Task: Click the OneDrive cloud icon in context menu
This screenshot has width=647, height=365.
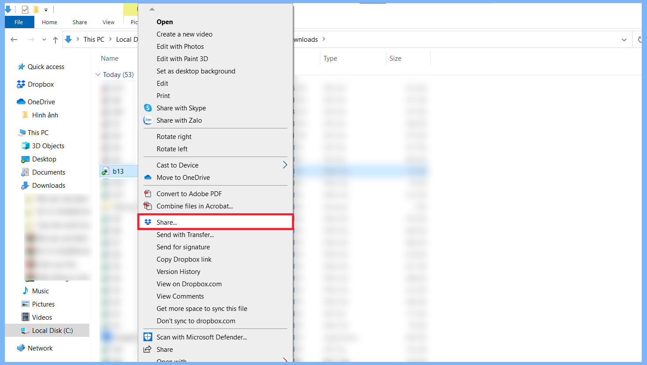Action: pyautogui.click(x=148, y=177)
